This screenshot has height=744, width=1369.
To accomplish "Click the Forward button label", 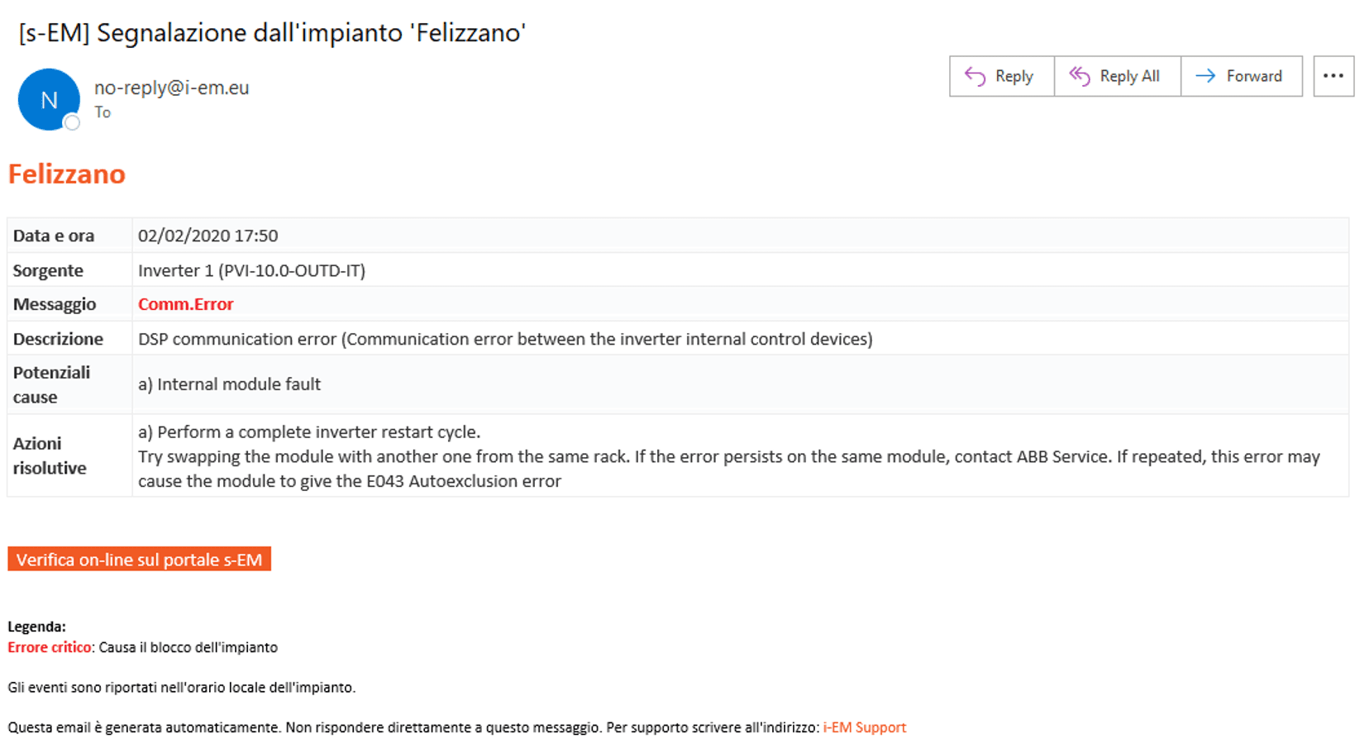I will pos(1254,76).
